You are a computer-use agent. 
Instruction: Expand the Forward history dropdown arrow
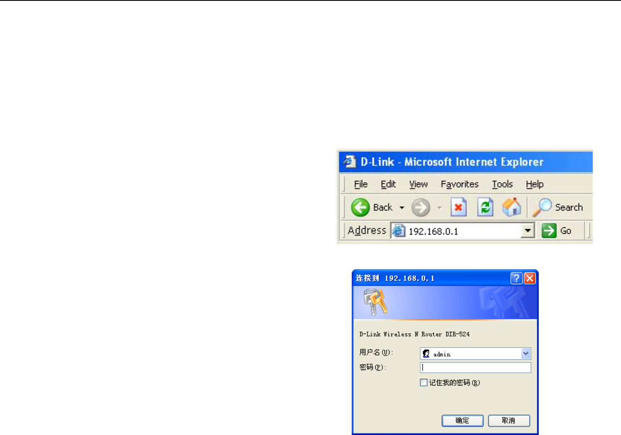click(x=439, y=208)
